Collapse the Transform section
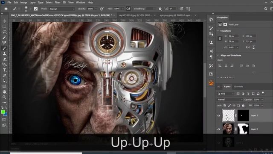The image size is (273, 154). (218, 31)
